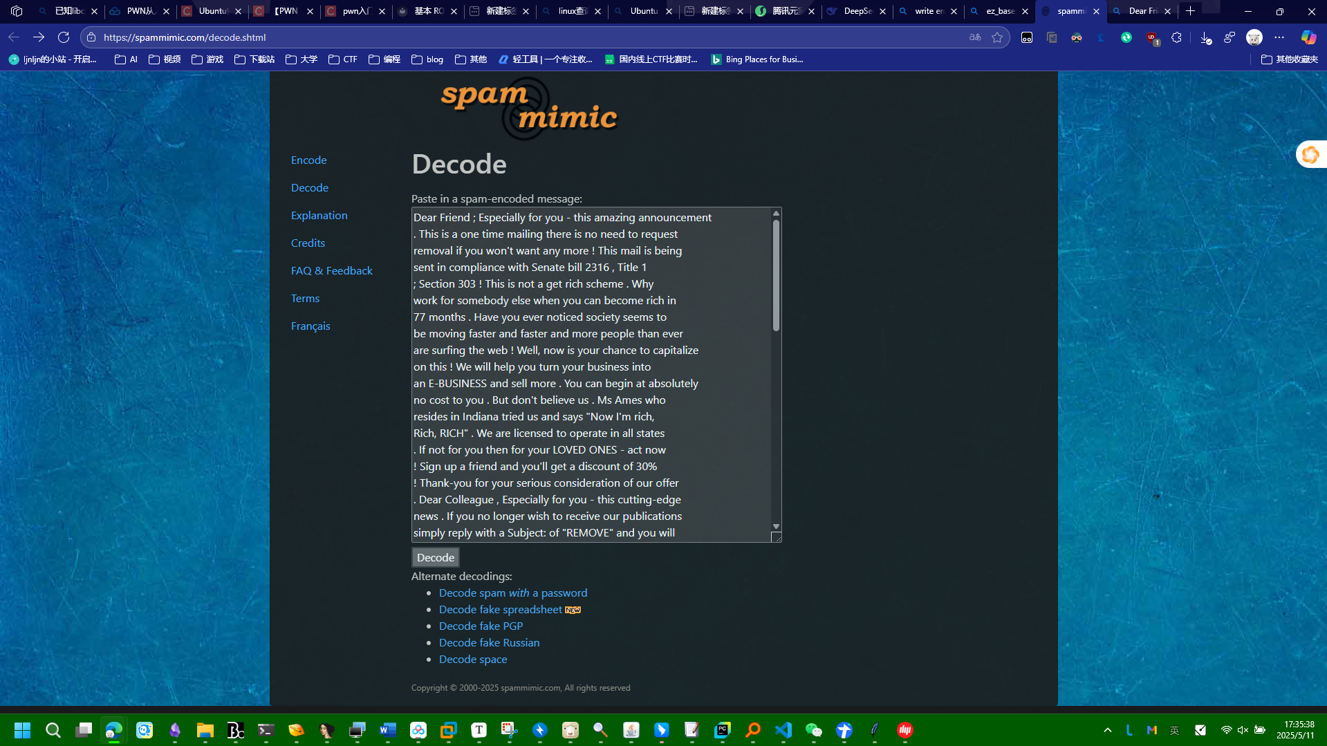1327x746 pixels.
Task: Open the Edge profile avatar
Action: 1254,37
